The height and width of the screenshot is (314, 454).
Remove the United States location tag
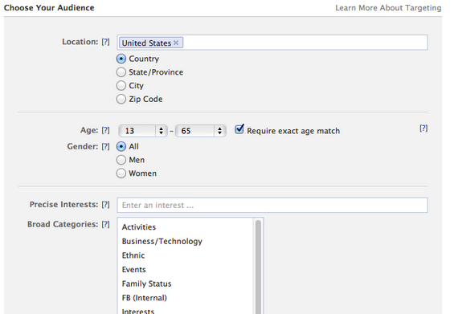pos(176,43)
